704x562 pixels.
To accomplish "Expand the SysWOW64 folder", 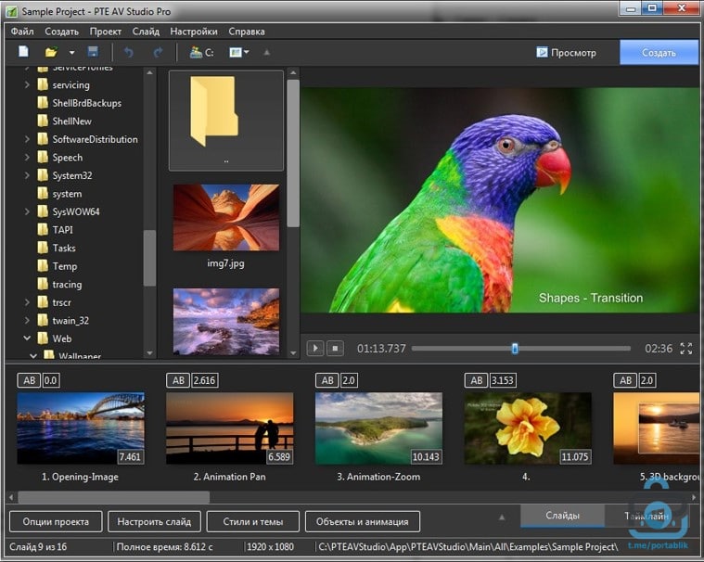I will [x=27, y=211].
